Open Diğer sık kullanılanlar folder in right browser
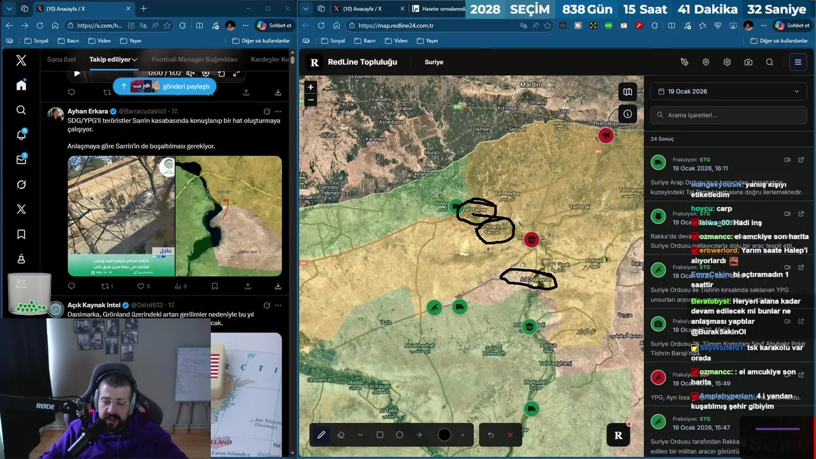 (778, 41)
